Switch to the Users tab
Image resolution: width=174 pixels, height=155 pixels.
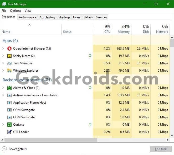pyautogui.click(x=77, y=17)
